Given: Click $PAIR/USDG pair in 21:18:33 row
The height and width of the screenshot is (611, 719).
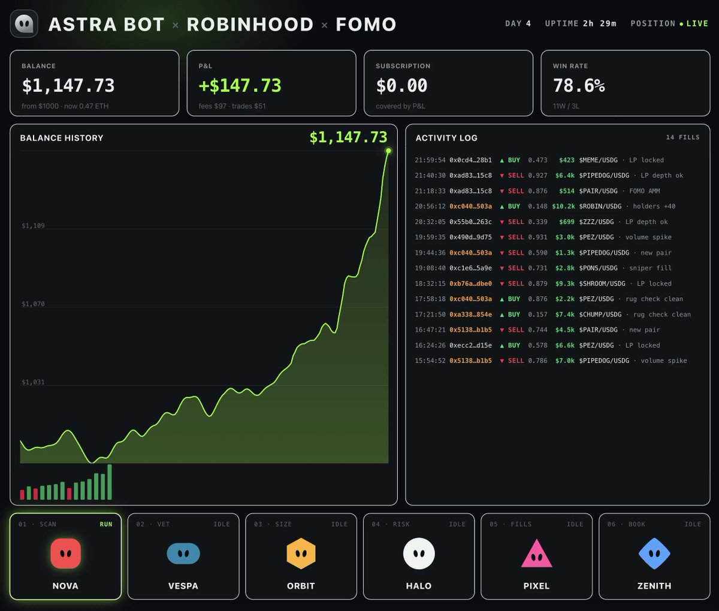Looking at the screenshot, I should [x=598, y=191].
